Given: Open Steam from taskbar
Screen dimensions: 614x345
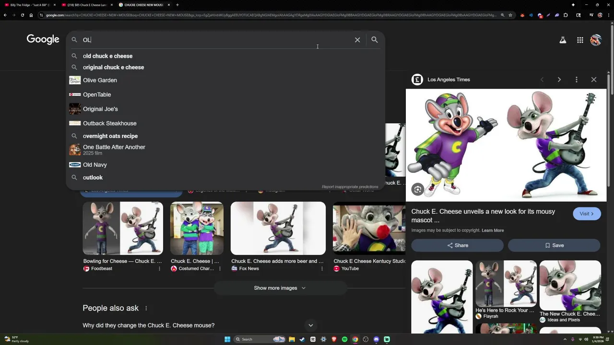Looking at the screenshot, I should 302,339.
